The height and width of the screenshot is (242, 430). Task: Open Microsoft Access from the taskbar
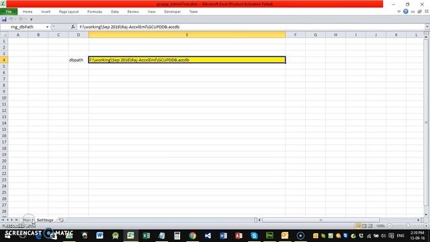point(239,235)
